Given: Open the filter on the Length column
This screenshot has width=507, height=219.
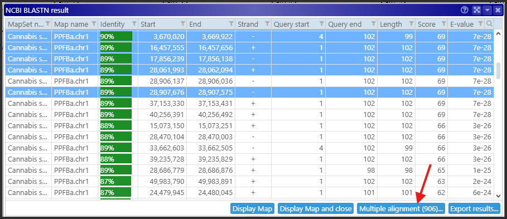Looking at the screenshot, I should coord(411,23).
